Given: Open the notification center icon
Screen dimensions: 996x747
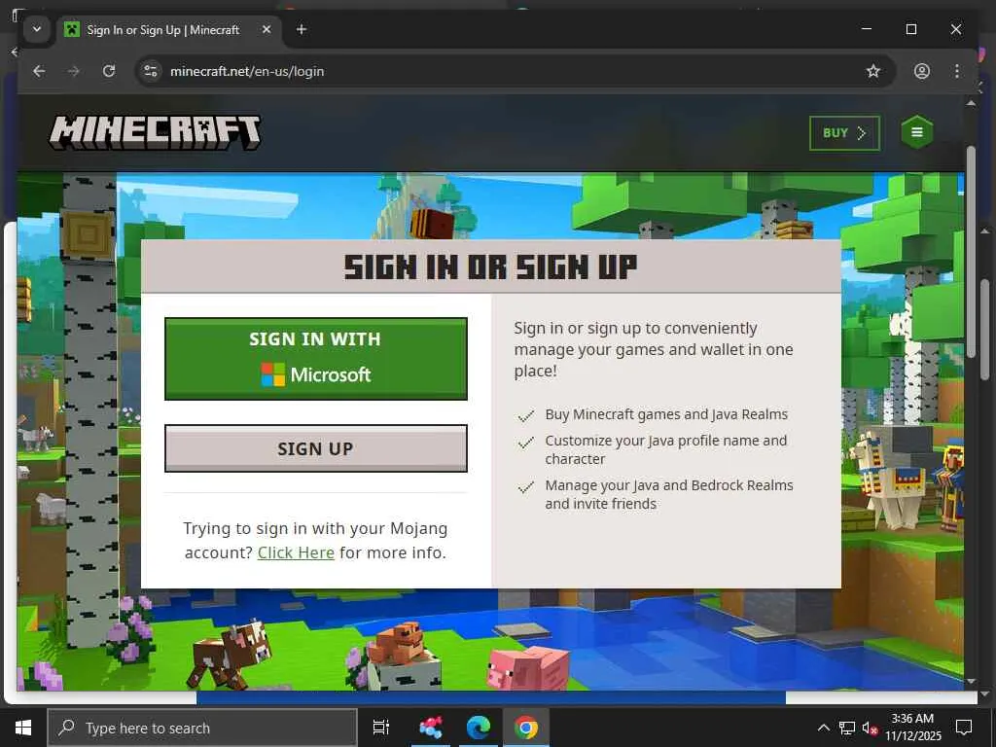Looking at the screenshot, I should pos(964,728).
